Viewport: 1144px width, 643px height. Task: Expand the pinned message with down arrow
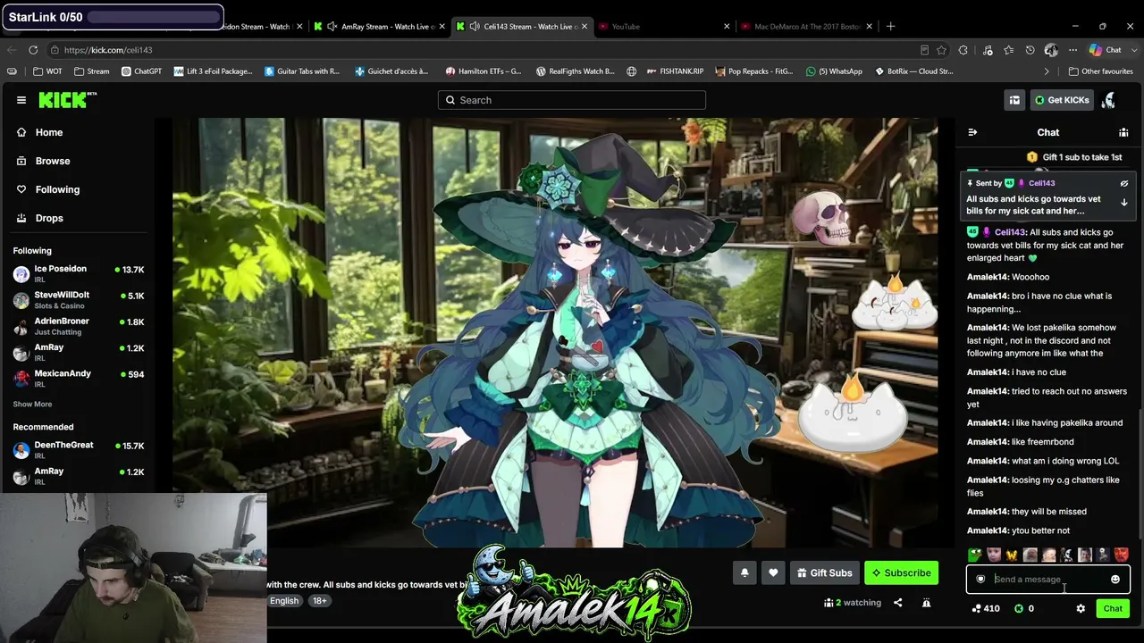pyautogui.click(x=1124, y=203)
